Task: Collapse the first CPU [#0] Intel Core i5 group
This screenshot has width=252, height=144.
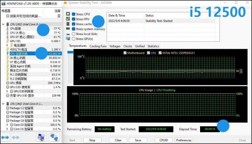Action: (3, 24)
